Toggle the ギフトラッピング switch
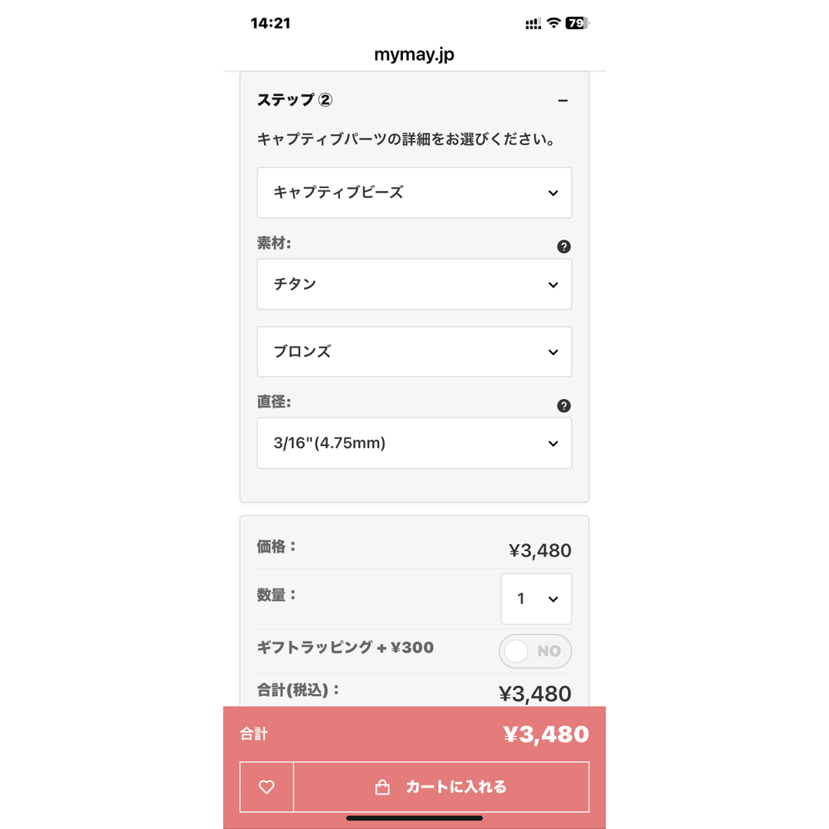The width and height of the screenshot is (829, 829). 535,651
